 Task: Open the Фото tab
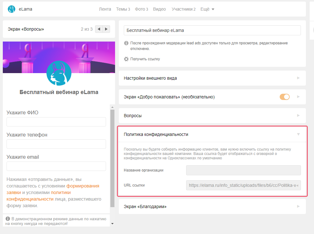click(141, 9)
